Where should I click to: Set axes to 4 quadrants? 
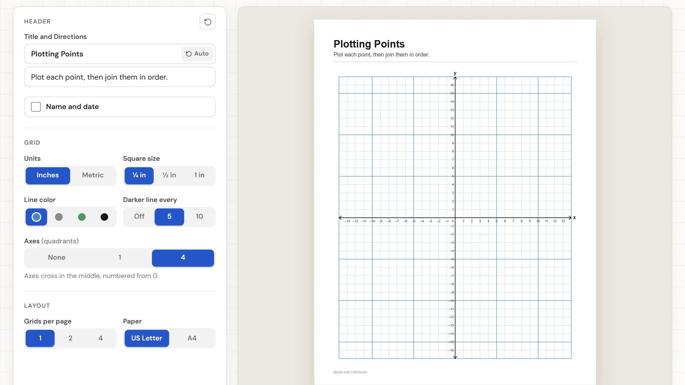183,258
